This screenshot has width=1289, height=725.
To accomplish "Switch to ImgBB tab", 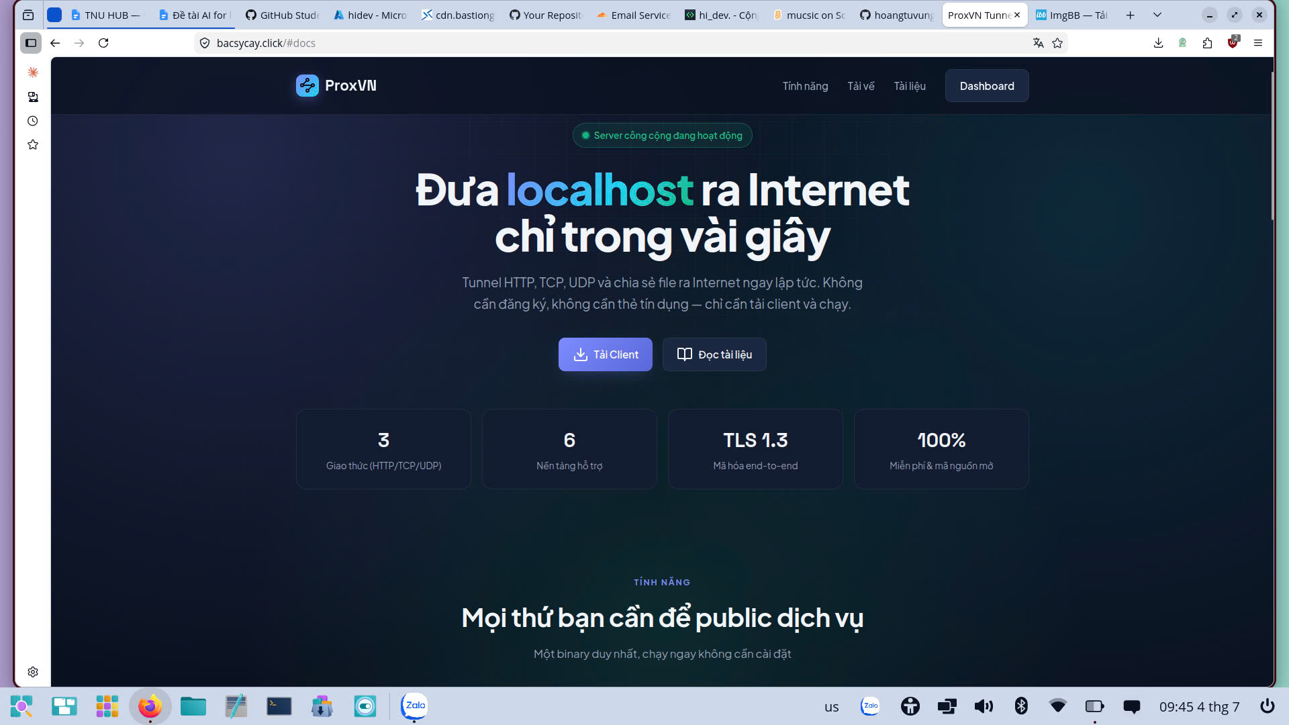I will [x=1071, y=15].
